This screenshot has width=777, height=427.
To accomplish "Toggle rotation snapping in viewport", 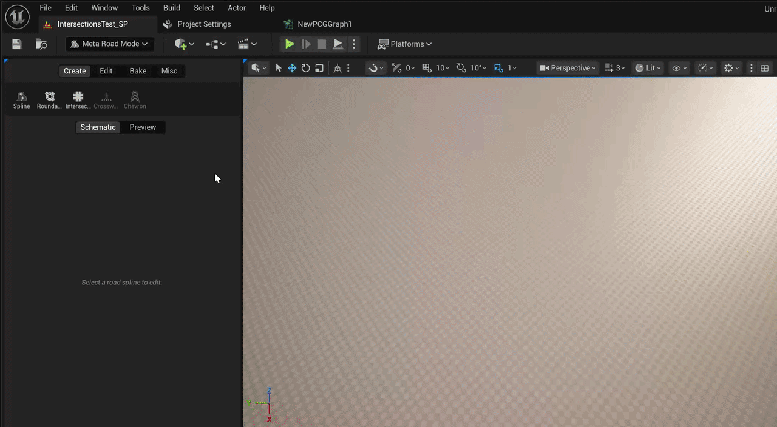I will tap(461, 68).
